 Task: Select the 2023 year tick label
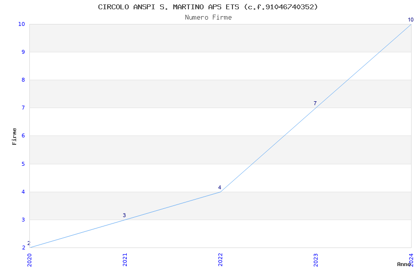(x=316, y=260)
